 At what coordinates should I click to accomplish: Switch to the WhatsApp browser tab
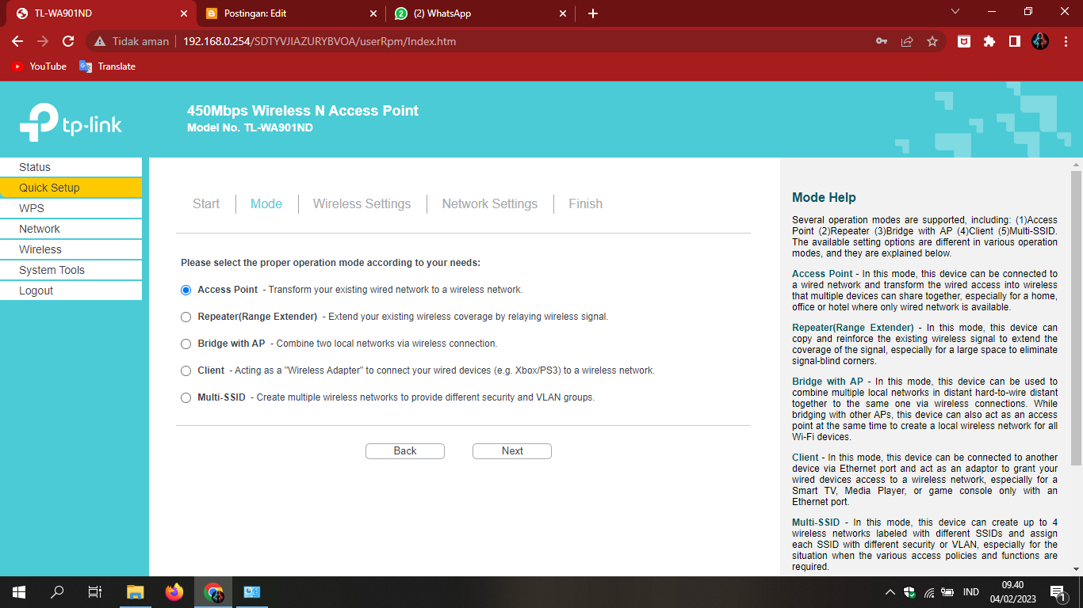click(480, 13)
